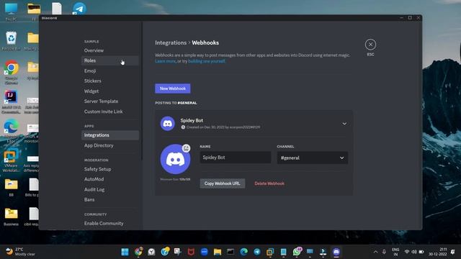Click the upload image badge on avatar
Screen dimensions: 461x259
tap(186, 148)
